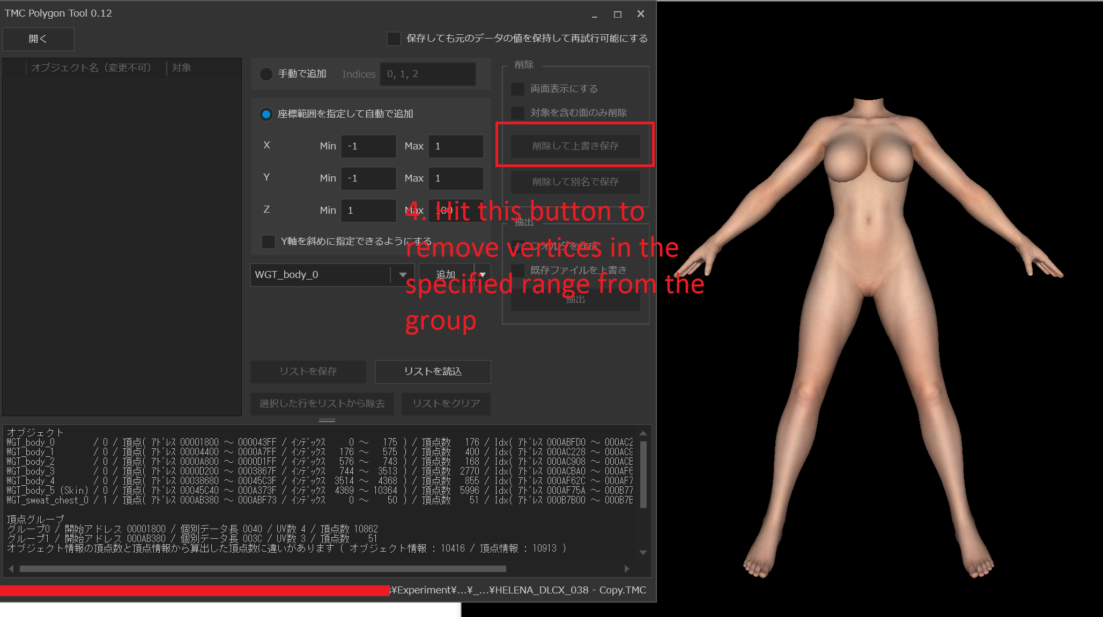This screenshot has height=617, width=1103.
Task: Toggle the 対象を含む面のみ削除 checkbox
Action: (517, 113)
